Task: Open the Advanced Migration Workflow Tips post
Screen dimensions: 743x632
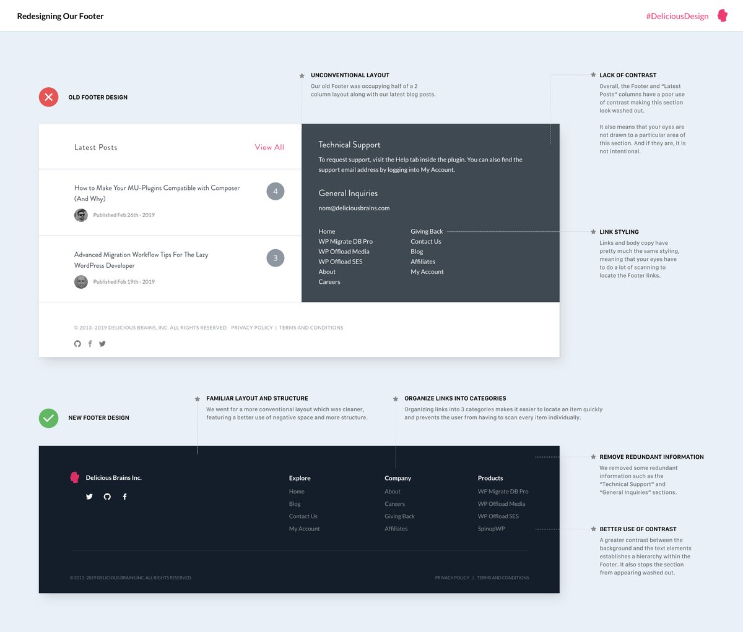Action: pyautogui.click(x=141, y=260)
